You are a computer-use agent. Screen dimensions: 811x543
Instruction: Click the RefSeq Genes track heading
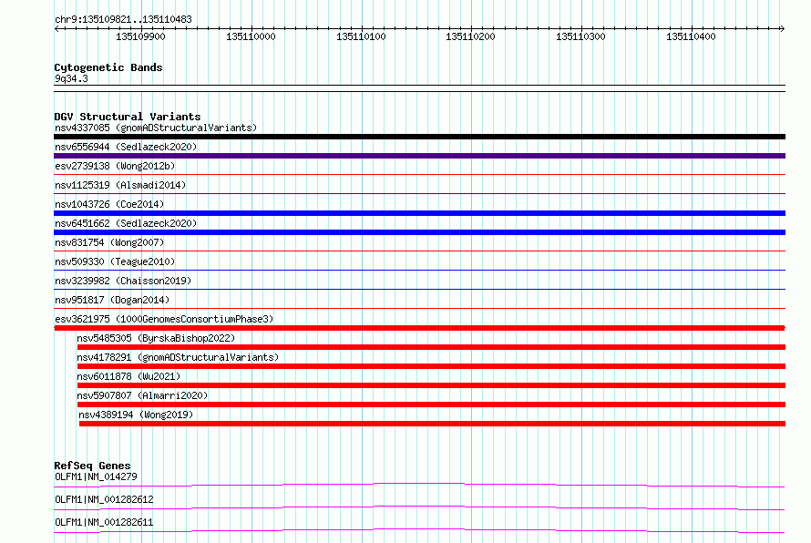tap(92, 466)
